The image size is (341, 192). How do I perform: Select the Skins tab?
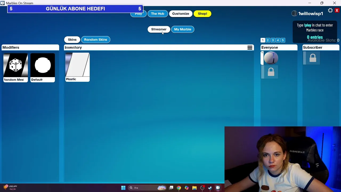72,39
